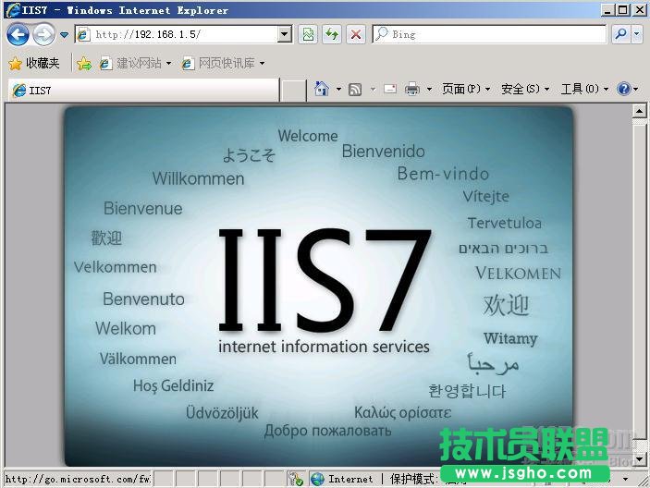Expand the Help dropdown arrow
This screenshot has width=650, height=488.
point(636,89)
